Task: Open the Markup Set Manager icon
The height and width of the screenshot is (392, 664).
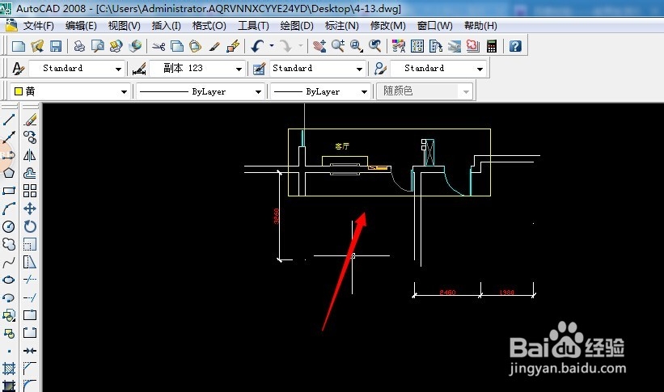Action: [473, 46]
